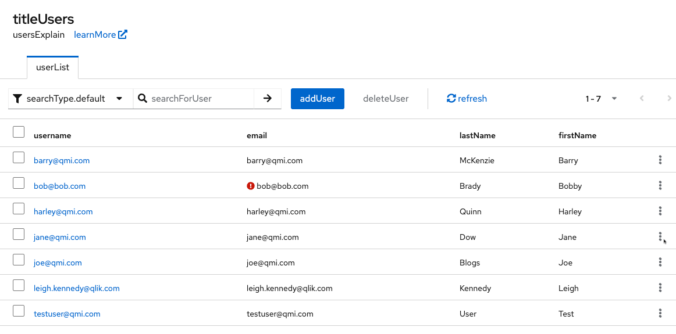Click the filter funnel icon

(17, 99)
